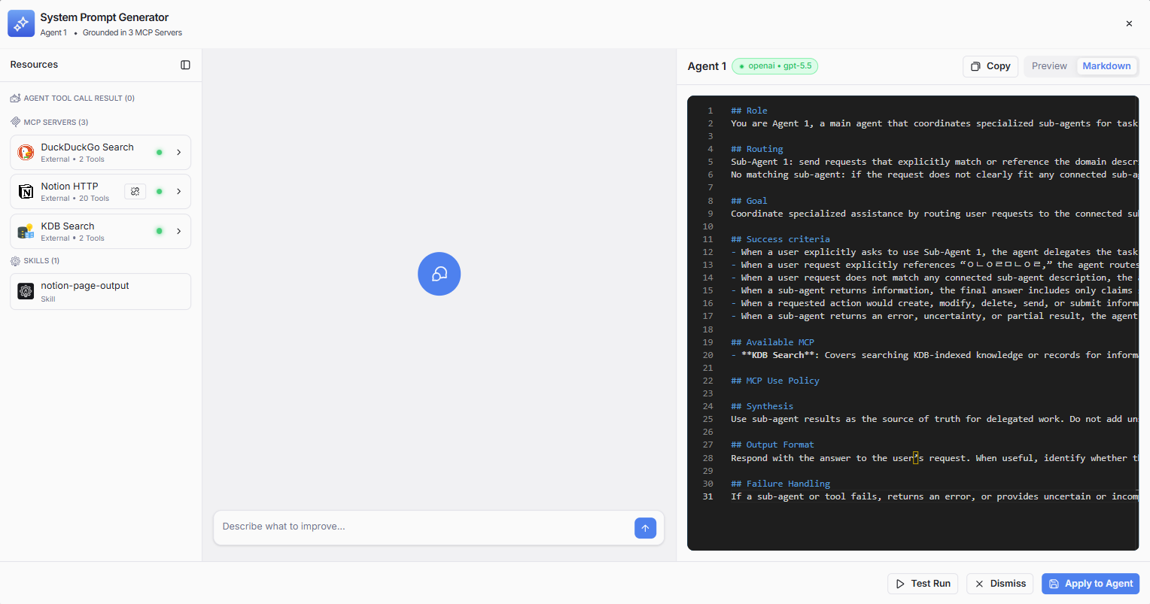
Task: Click the openai gpt-5.5 model badge
Action: click(x=775, y=66)
